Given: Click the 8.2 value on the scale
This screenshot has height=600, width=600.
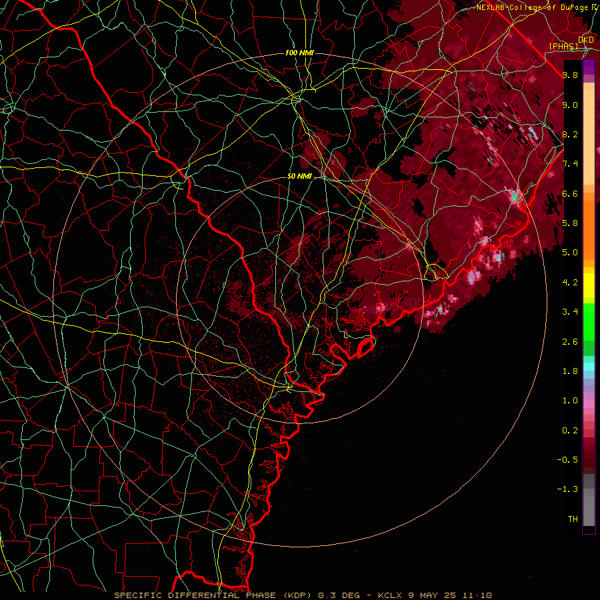Looking at the screenshot, I should pyautogui.click(x=570, y=135).
